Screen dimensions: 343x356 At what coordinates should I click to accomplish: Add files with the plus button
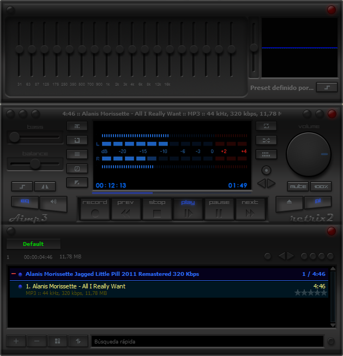click(16, 341)
